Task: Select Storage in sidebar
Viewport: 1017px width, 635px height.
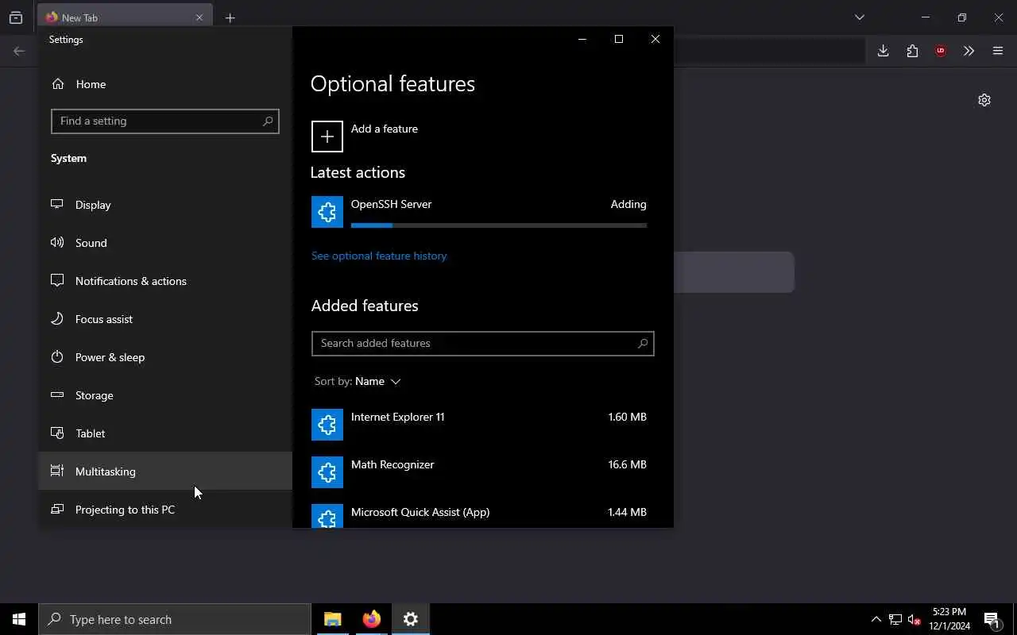Action: click(x=165, y=395)
